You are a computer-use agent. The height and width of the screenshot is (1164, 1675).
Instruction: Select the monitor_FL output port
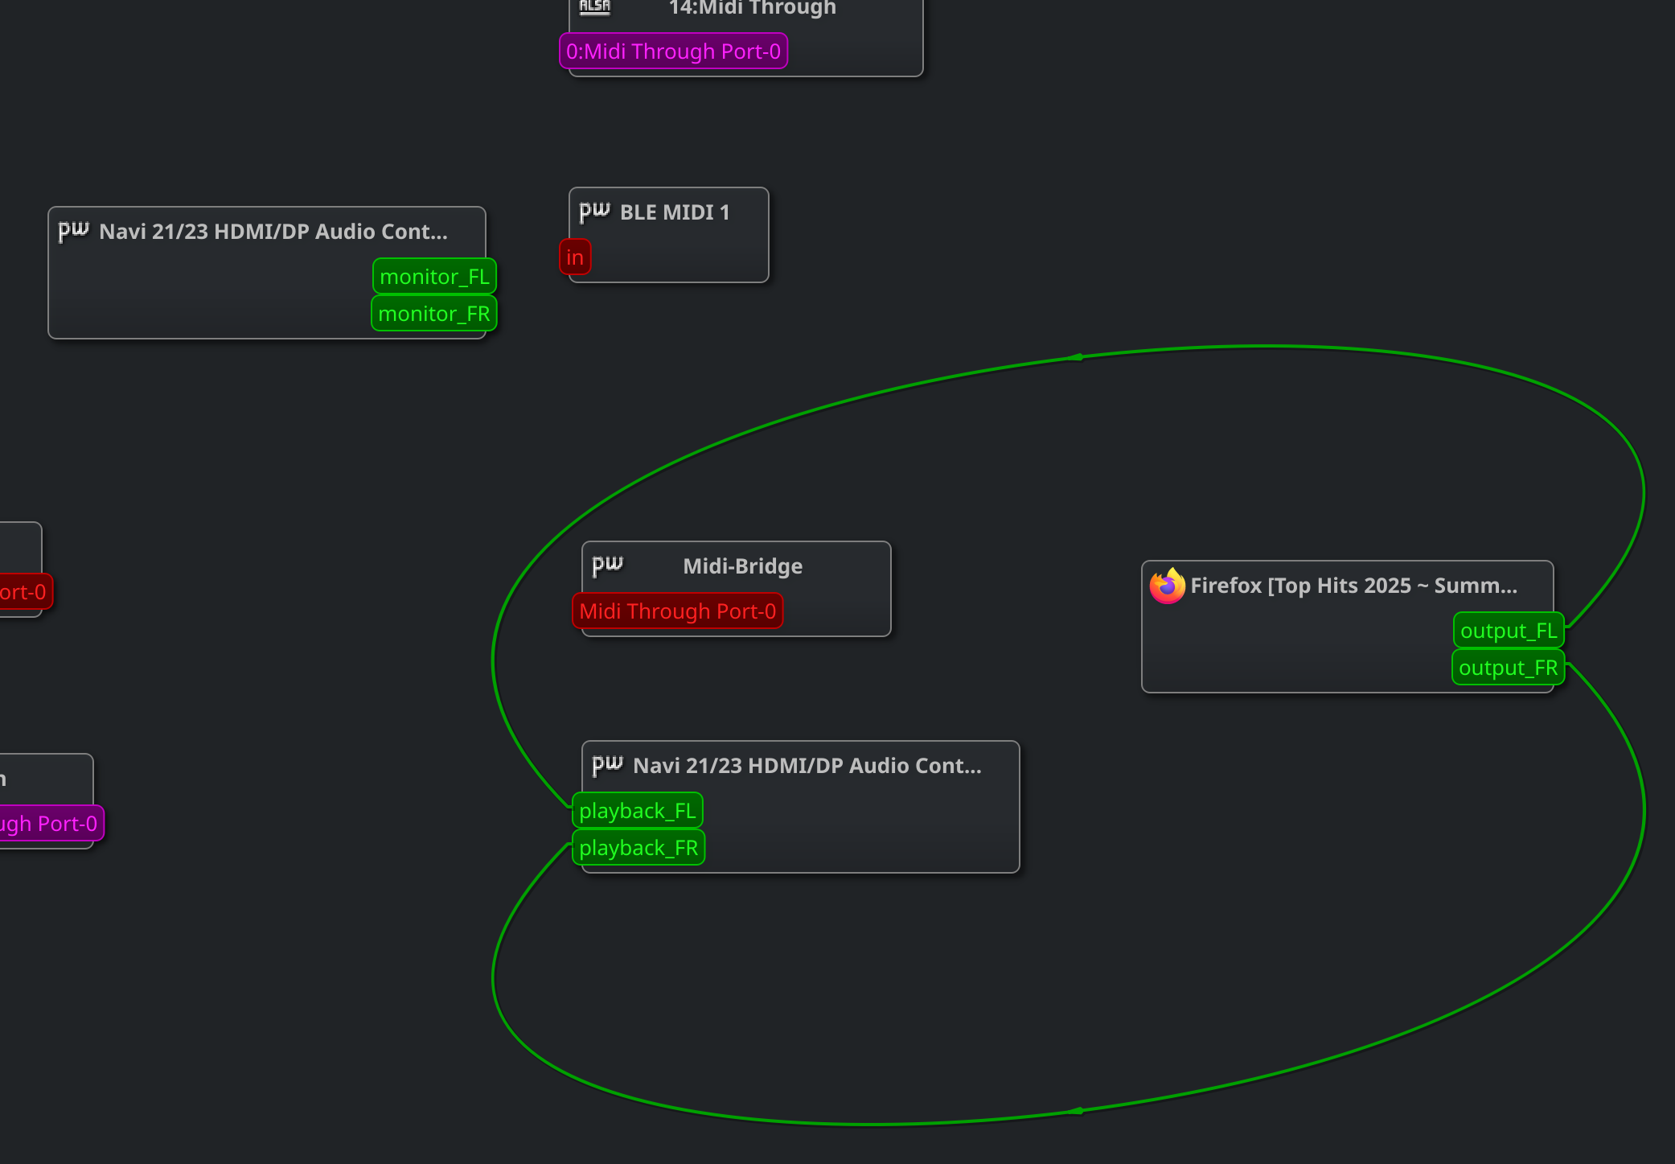coord(434,277)
